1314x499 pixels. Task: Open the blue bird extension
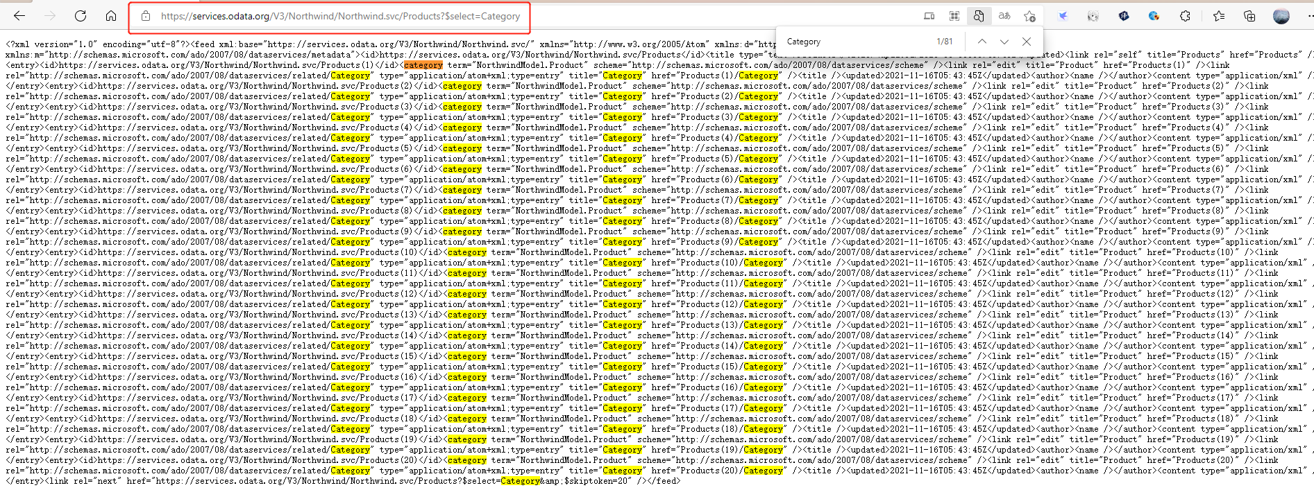[x=1063, y=16]
